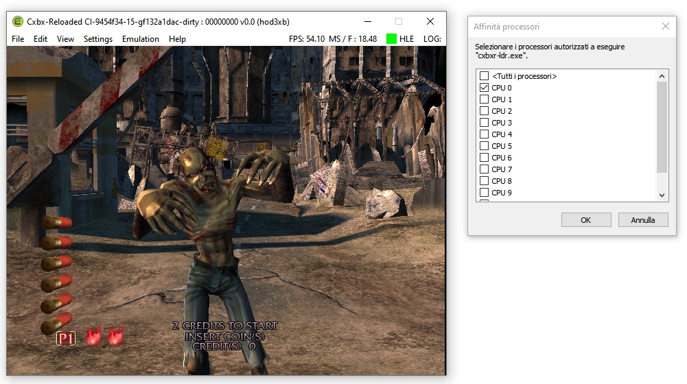Check the CPU 8 checkbox
687x384 pixels.
(x=484, y=181)
